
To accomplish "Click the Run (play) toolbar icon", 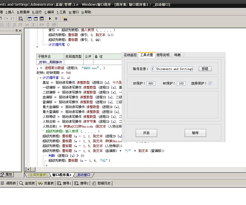I will (50, 19).
